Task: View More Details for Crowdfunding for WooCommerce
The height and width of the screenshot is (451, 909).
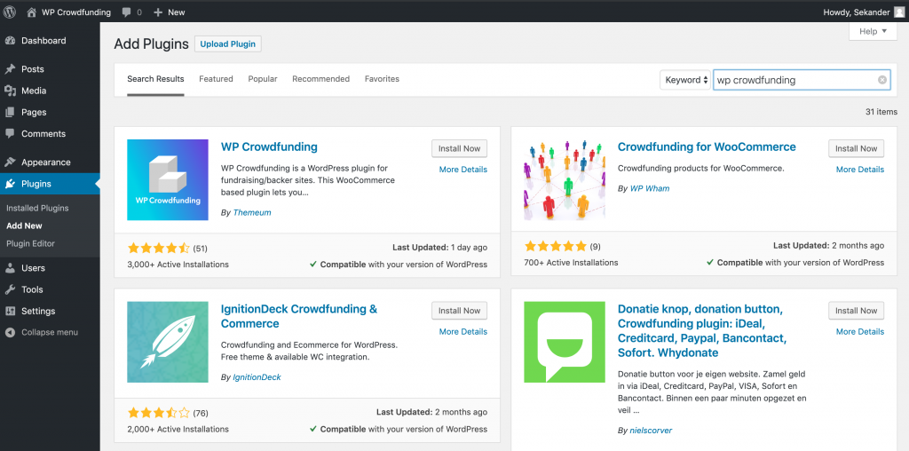Action: (x=859, y=170)
